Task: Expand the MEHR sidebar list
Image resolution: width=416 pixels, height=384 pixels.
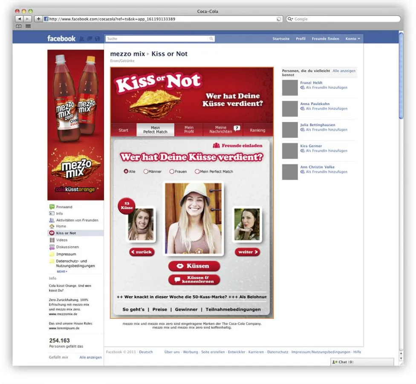Action: click(x=62, y=271)
